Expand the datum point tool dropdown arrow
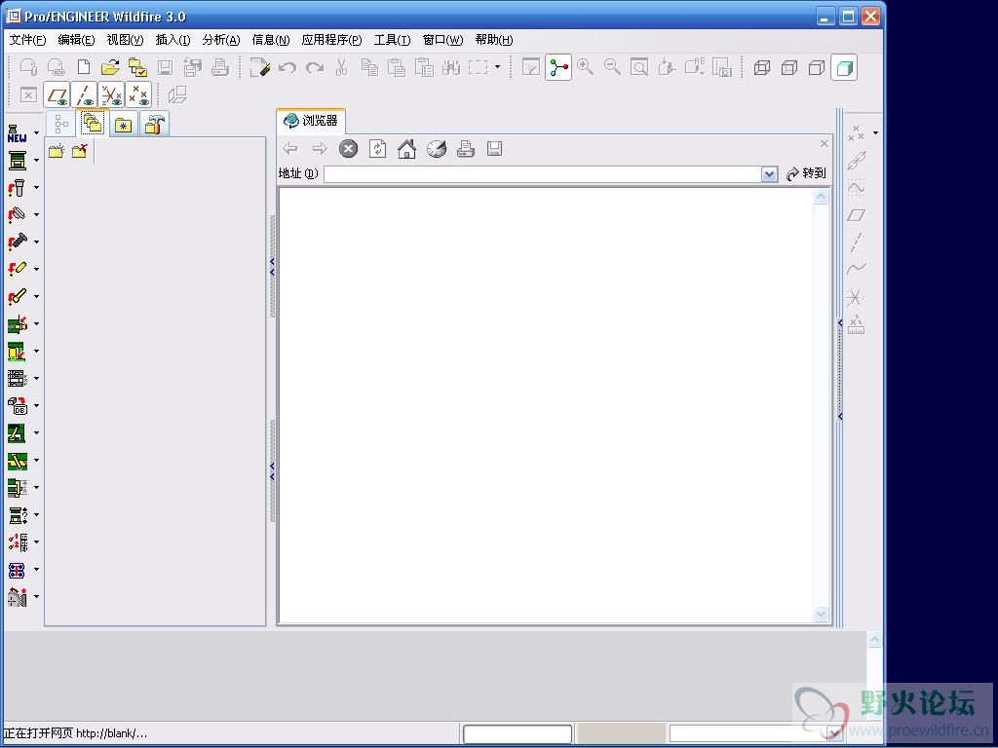998x748 pixels. coord(876,132)
